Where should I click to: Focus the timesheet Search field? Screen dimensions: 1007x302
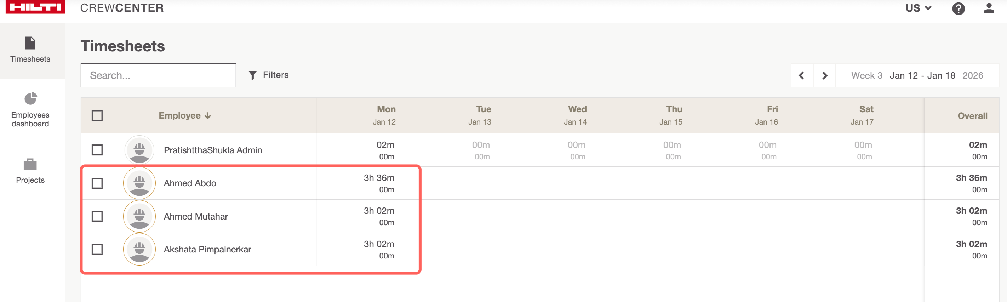pyautogui.click(x=158, y=75)
